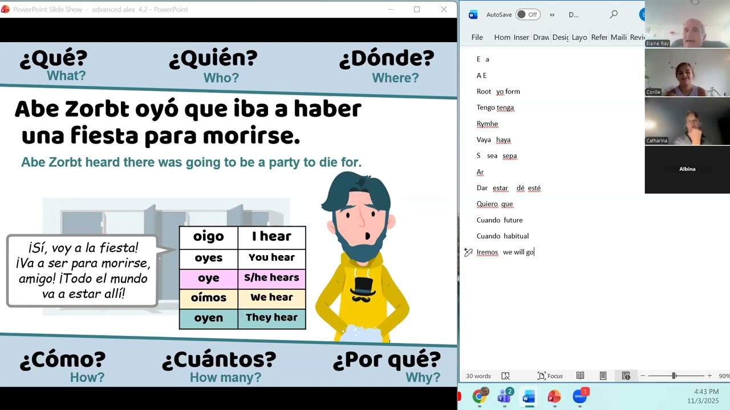Click the Word zoom slider handle

[674, 376]
